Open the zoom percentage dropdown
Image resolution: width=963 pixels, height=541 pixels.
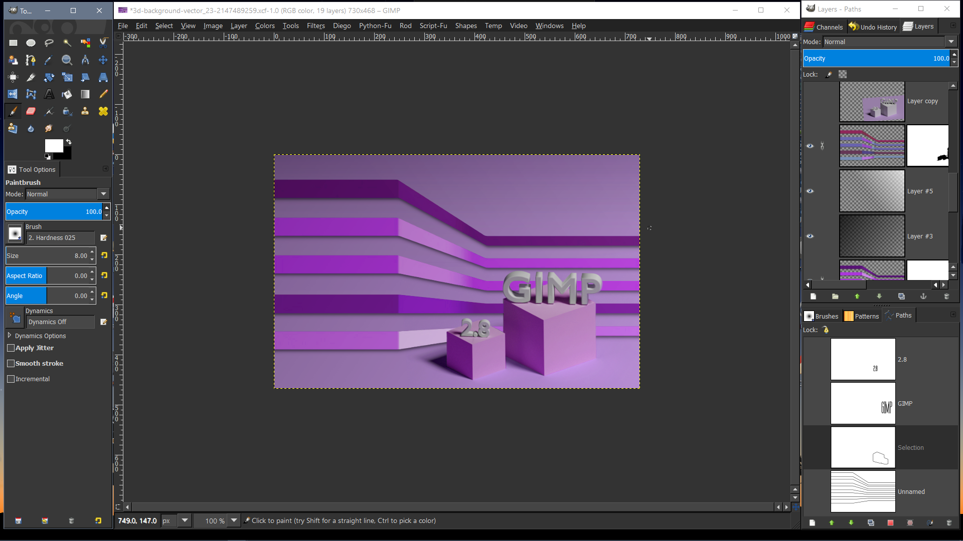coord(234,521)
